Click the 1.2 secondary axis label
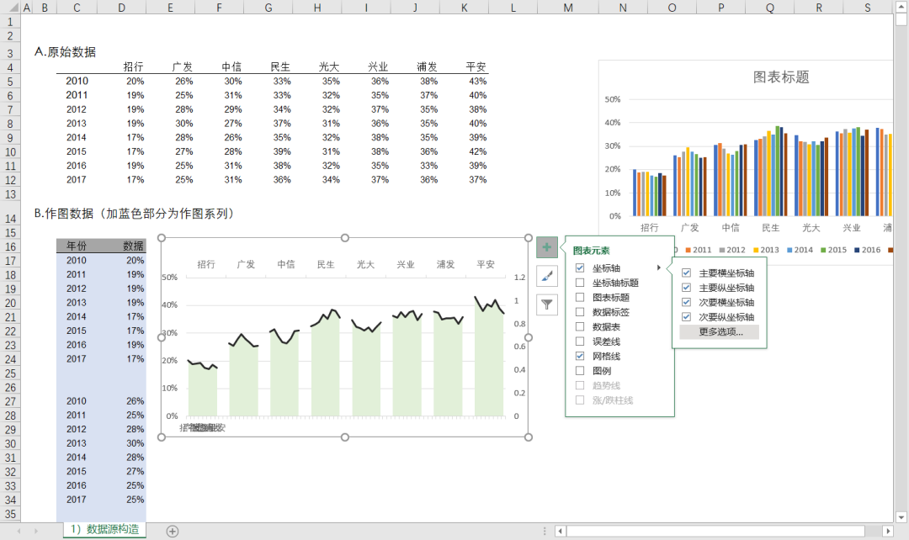 [519, 277]
